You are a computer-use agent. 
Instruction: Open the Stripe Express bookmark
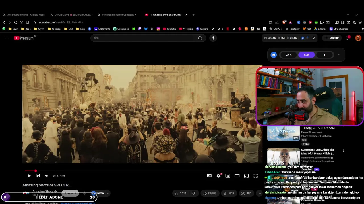(339, 29)
